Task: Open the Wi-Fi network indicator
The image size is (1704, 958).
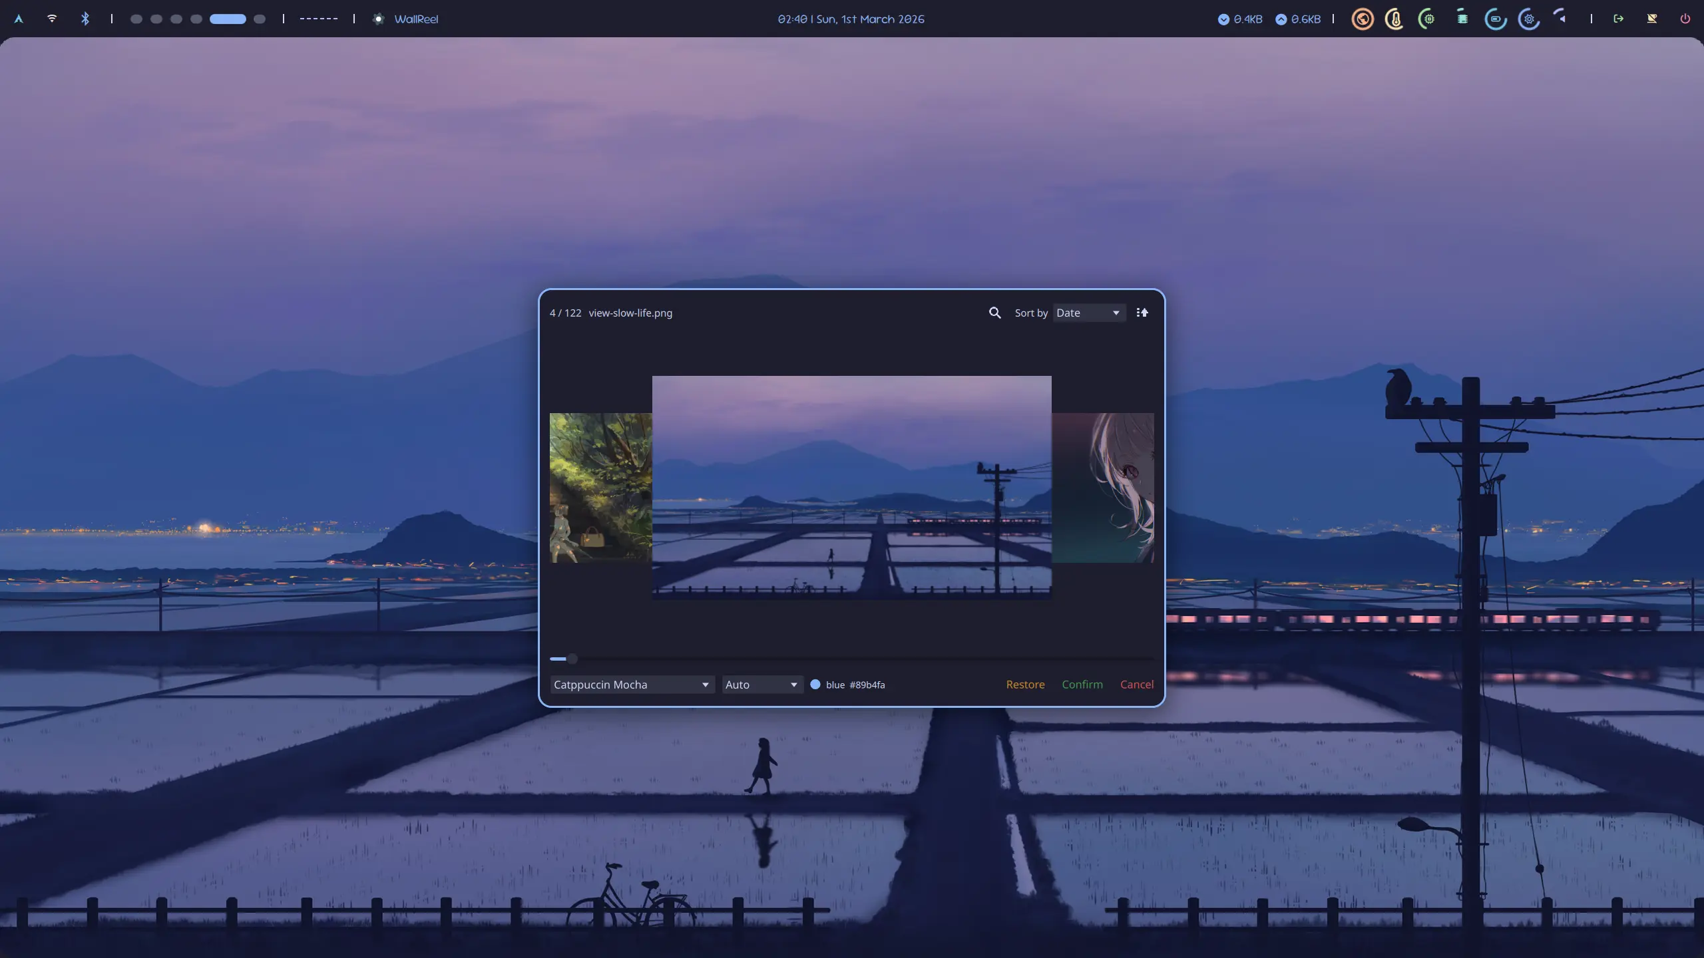Action: tap(52, 19)
